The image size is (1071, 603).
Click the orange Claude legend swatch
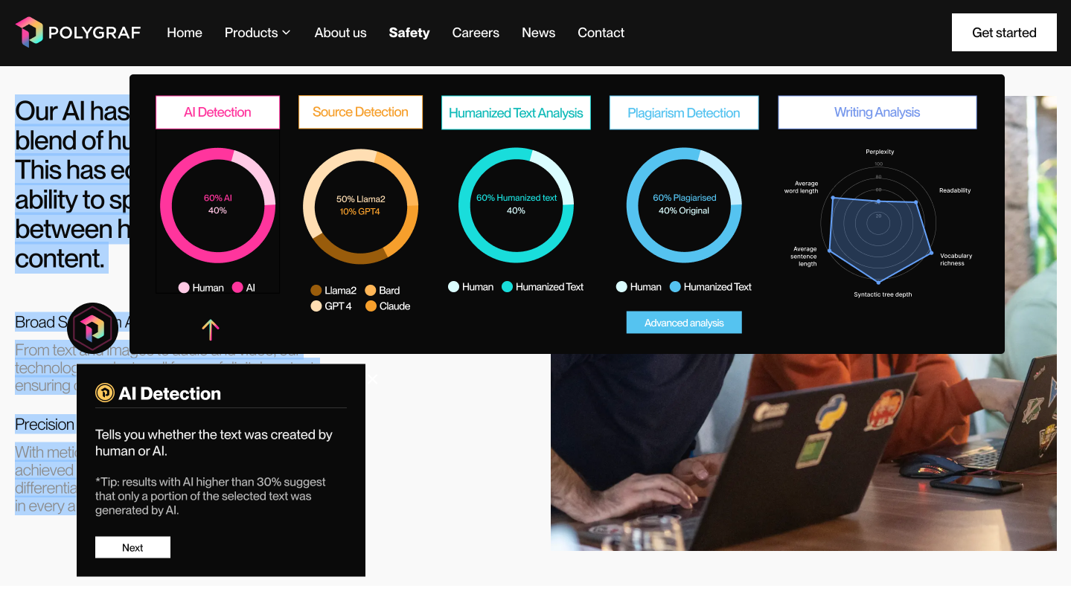click(x=371, y=306)
